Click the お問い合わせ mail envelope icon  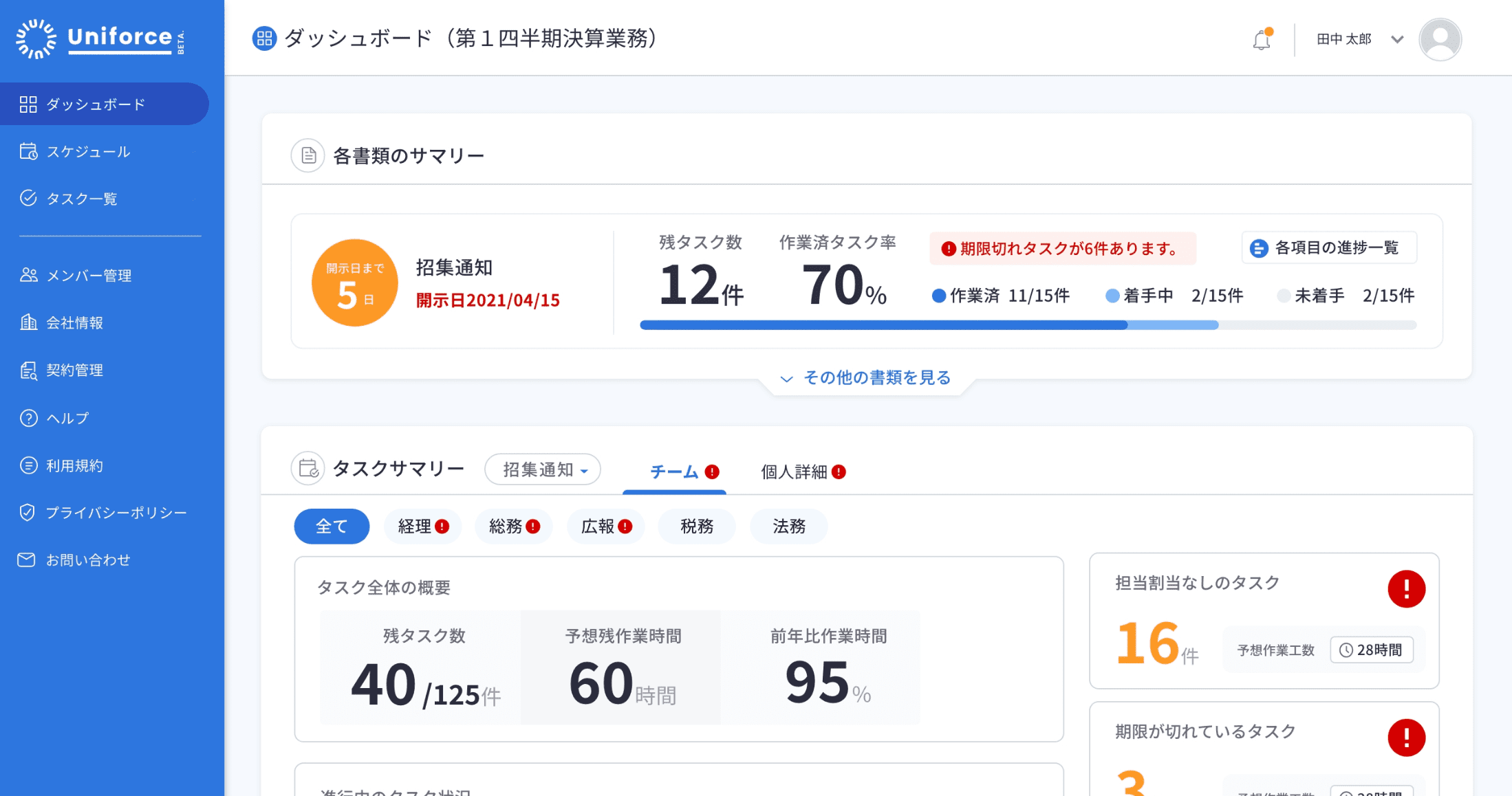[x=26, y=560]
